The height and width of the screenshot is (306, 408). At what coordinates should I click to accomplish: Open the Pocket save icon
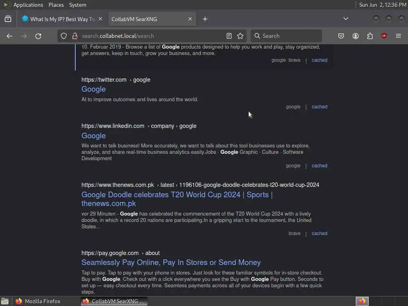click(x=341, y=36)
